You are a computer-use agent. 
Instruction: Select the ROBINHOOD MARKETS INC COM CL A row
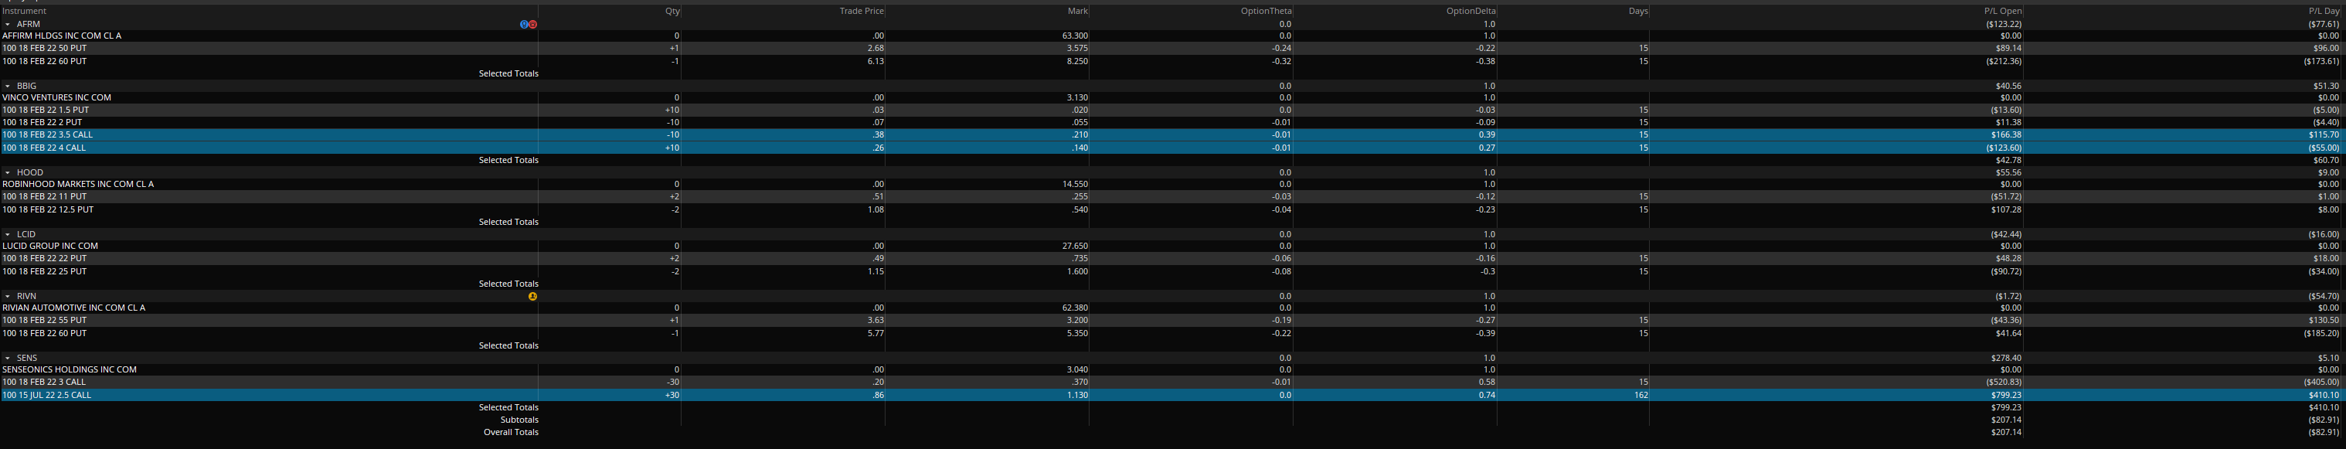coord(1173,184)
